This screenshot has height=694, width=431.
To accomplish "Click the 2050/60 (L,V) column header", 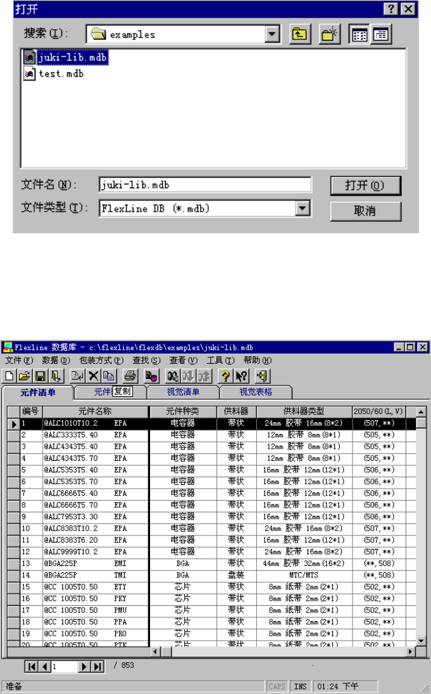I will [x=378, y=411].
